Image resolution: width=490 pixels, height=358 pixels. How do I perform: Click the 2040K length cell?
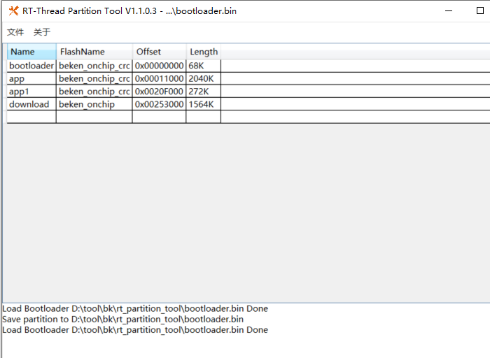click(x=204, y=78)
